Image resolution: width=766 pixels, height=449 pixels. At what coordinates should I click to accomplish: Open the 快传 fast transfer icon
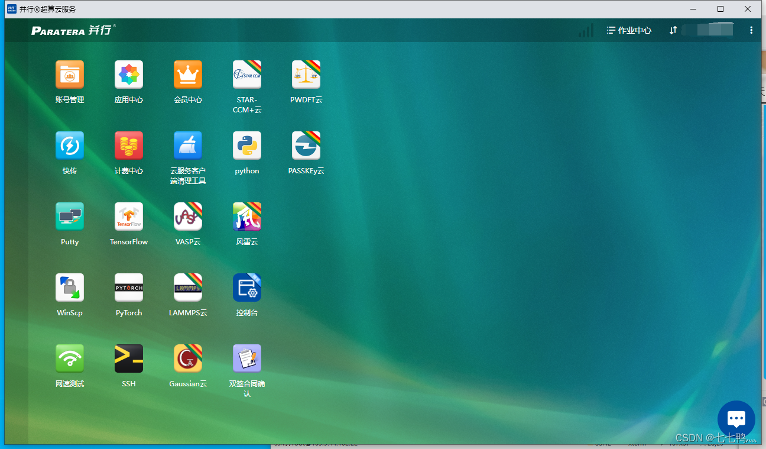click(x=70, y=146)
